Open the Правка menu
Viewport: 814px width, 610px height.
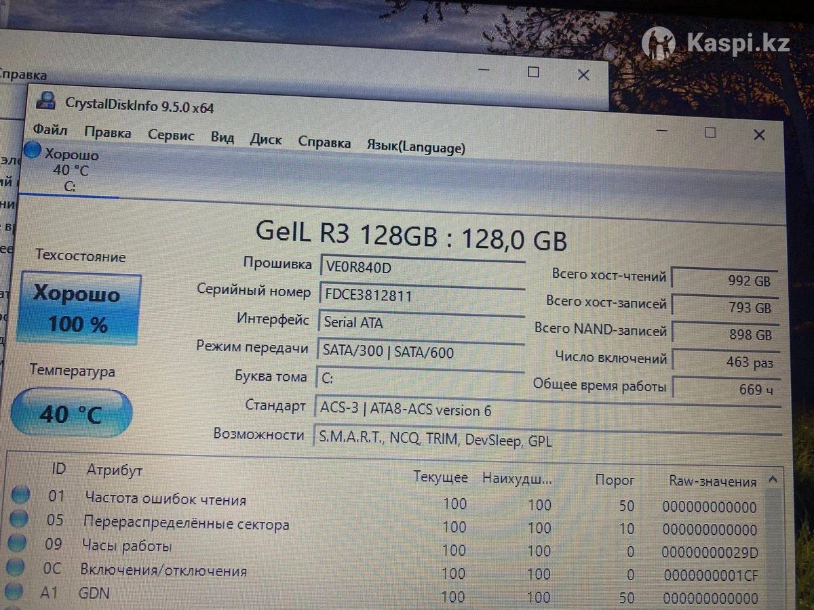[x=108, y=133]
